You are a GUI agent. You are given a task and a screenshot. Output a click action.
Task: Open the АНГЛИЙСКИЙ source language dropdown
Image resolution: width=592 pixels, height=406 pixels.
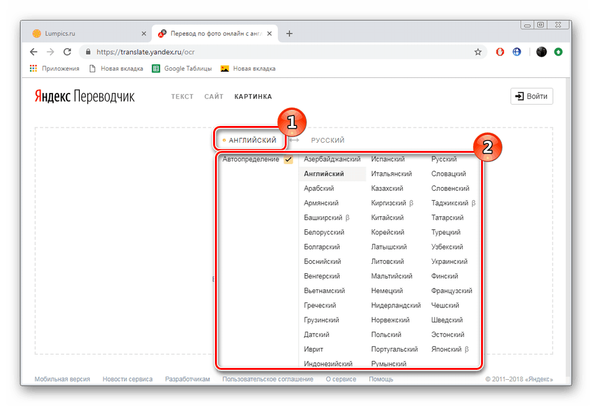click(249, 140)
